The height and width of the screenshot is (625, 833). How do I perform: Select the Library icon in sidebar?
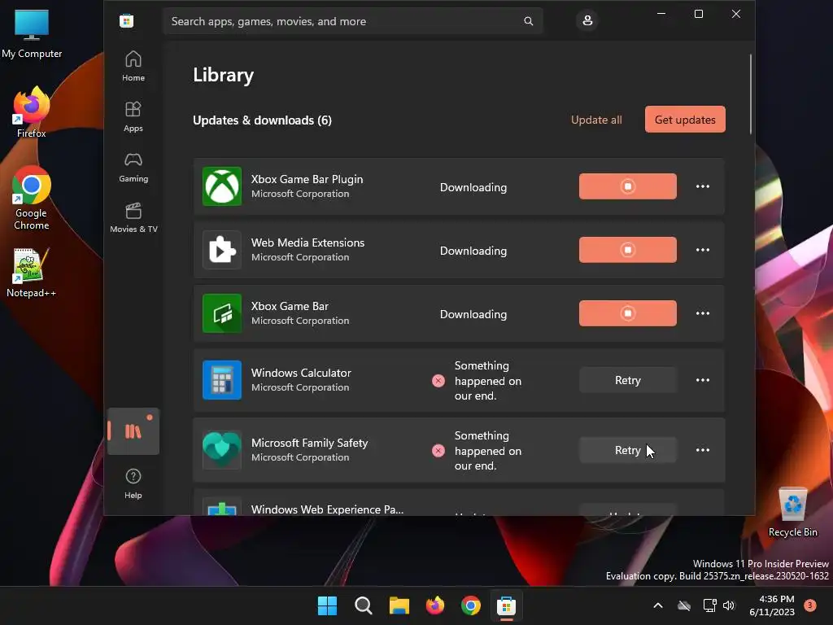[133, 431]
